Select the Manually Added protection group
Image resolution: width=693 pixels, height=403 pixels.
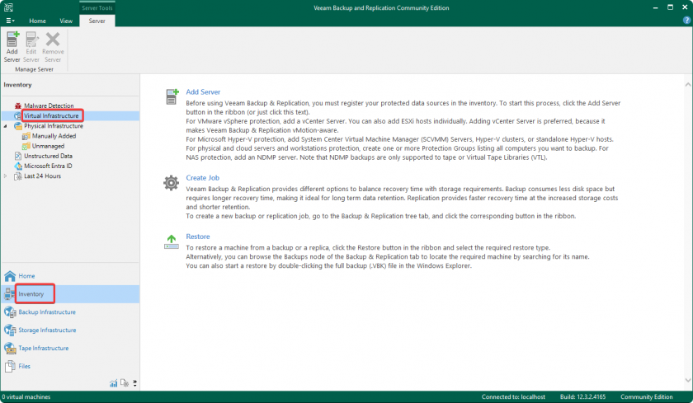(x=54, y=136)
